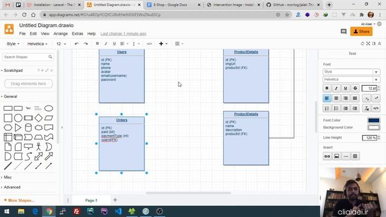
Task: Select the actor stick figure shape
Action: pos(39,146)
